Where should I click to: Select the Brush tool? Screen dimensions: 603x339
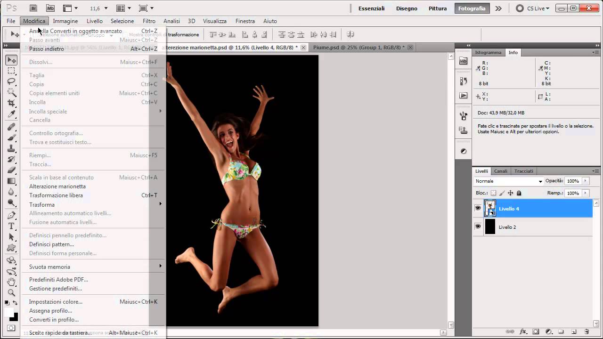click(x=12, y=137)
